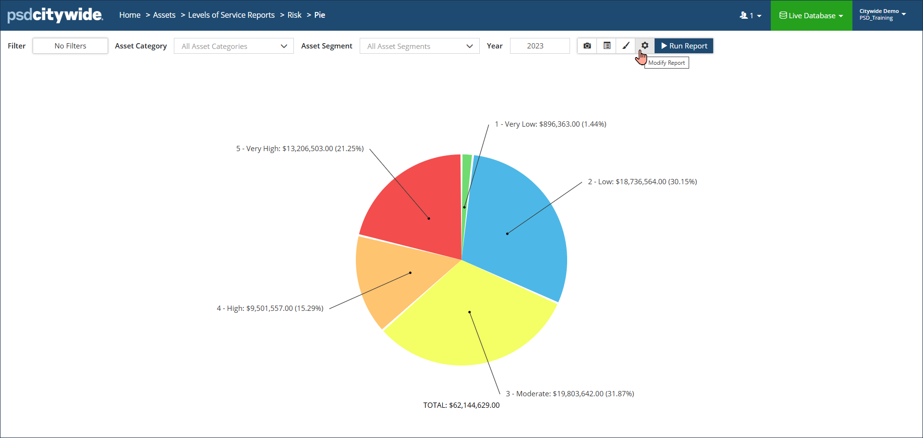Click the '5 - Very High: $13,206,503.00' label
Viewport: 923px width, 438px height.
[x=300, y=148]
